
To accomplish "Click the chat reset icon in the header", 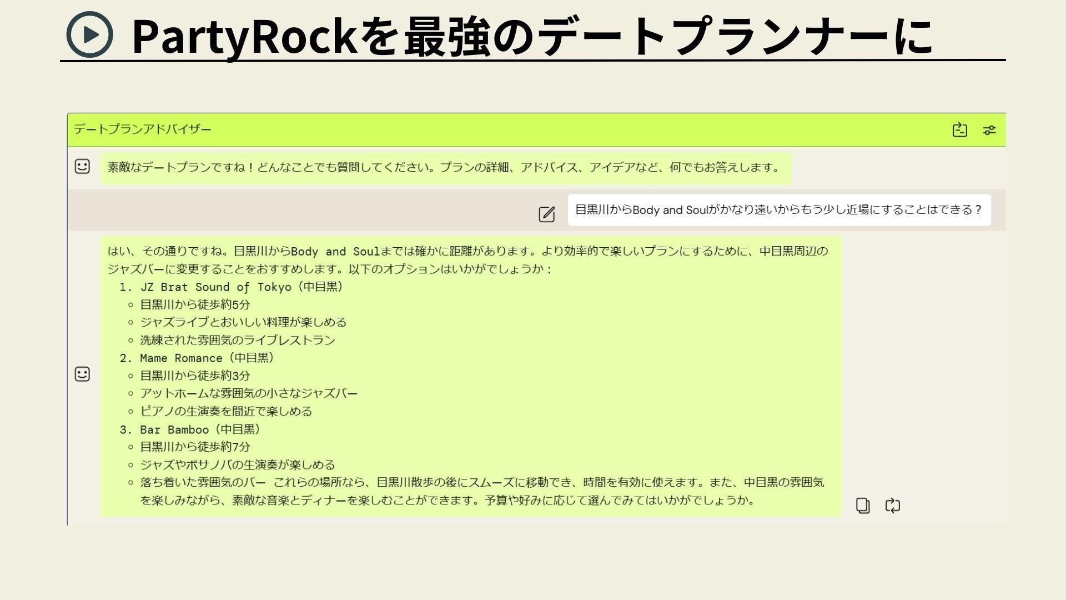I will coord(959,130).
